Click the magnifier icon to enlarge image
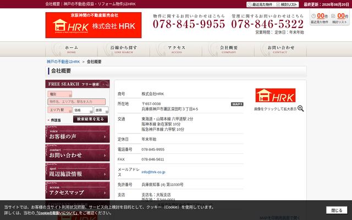Image resolution: width=352 pixels, height=220 pixels. coord(301,109)
